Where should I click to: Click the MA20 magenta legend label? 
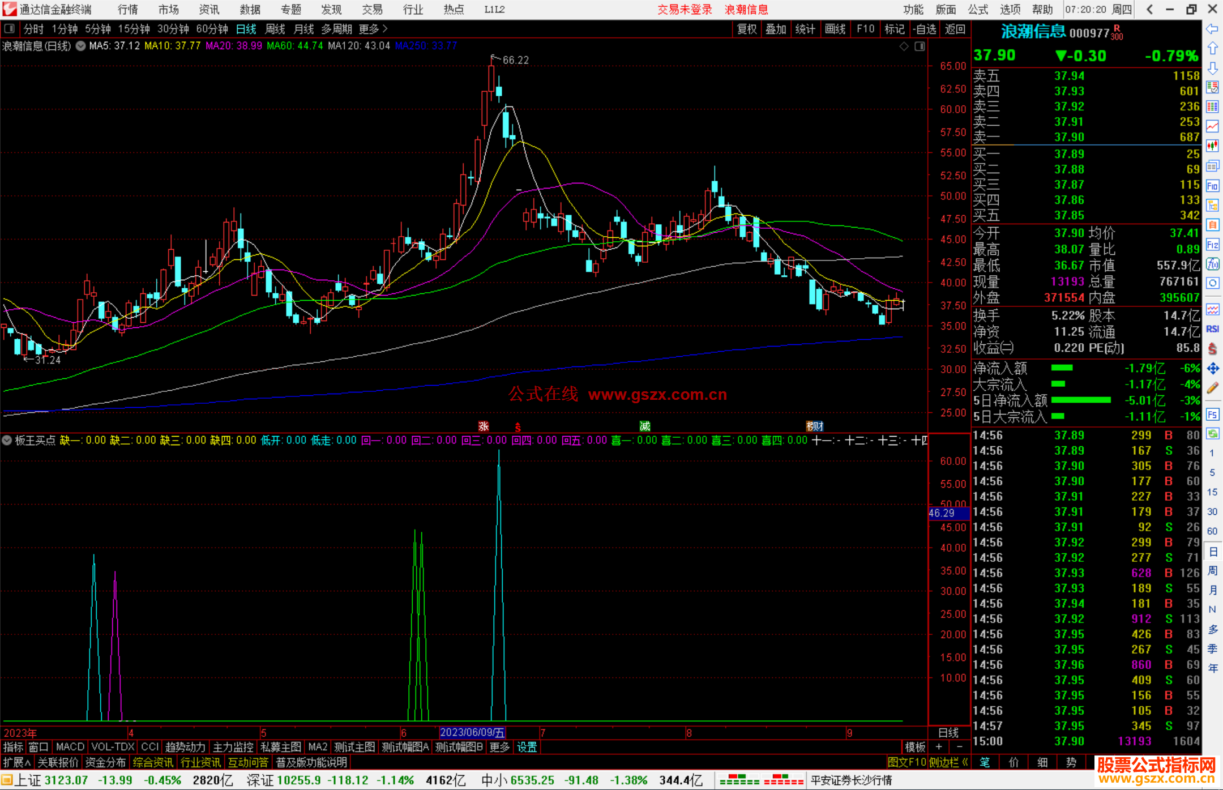tap(233, 46)
